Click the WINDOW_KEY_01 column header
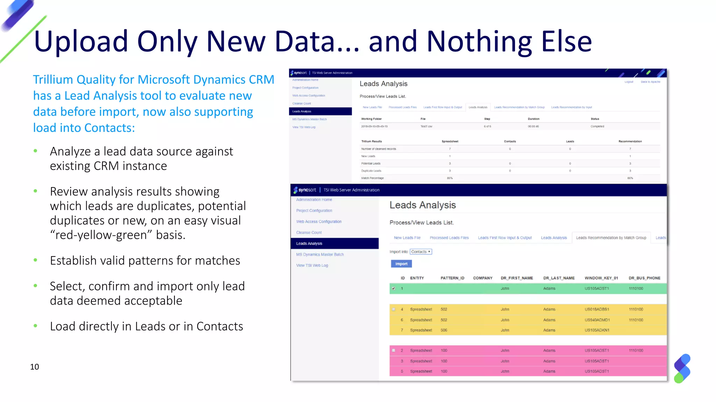 point(601,278)
